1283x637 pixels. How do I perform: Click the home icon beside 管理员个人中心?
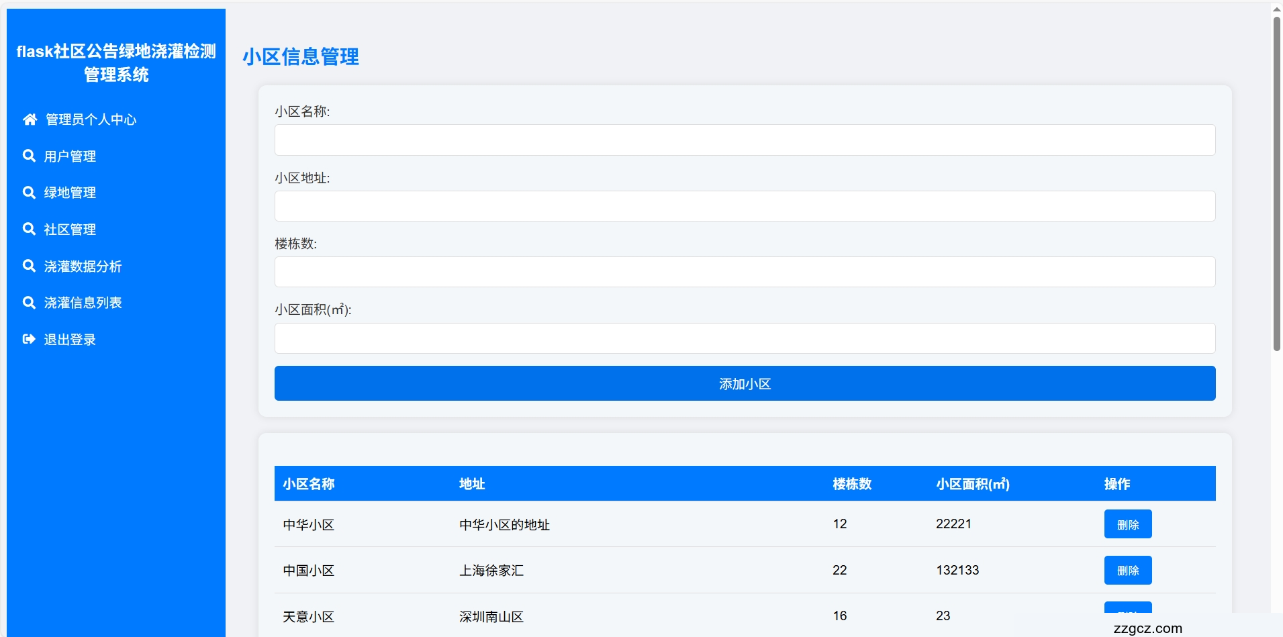30,119
